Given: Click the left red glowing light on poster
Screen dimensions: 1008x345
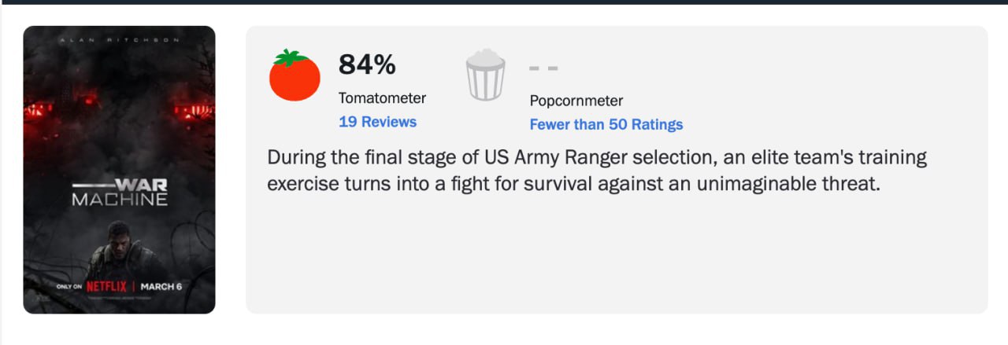Looking at the screenshot, I should [x=39, y=111].
